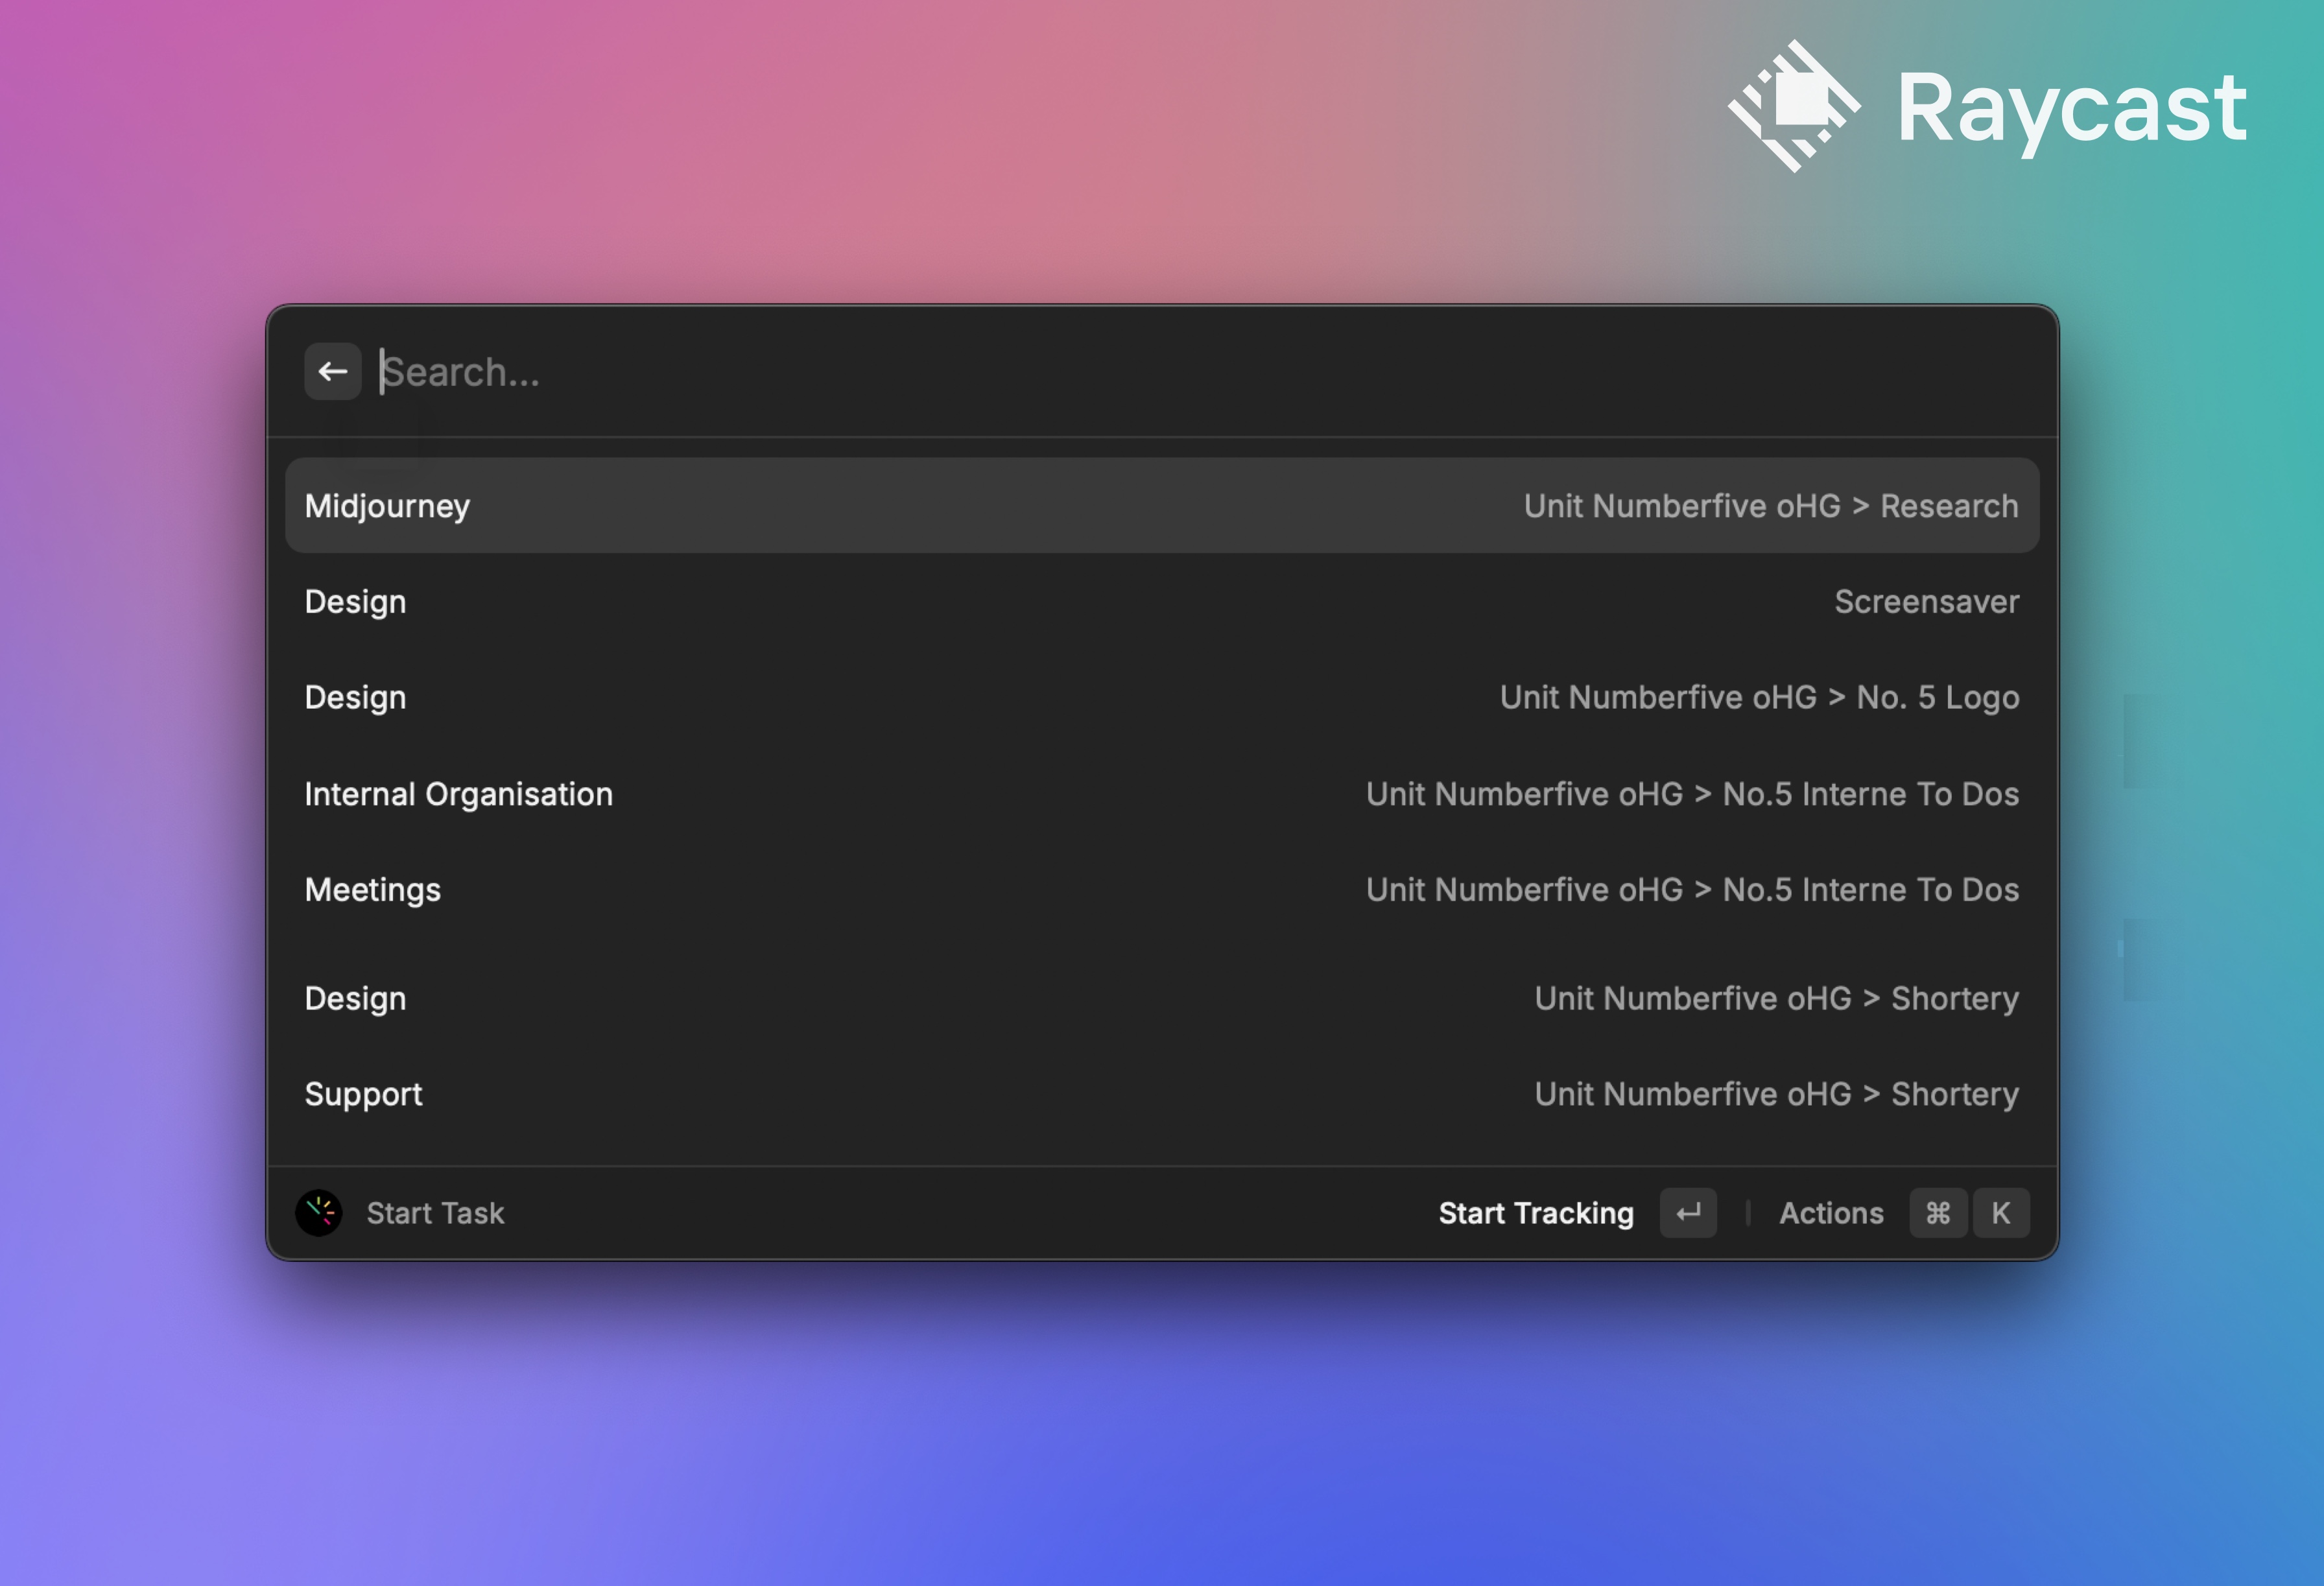Click the back arrow button
The width and height of the screenshot is (2324, 1586).
click(x=333, y=372)
